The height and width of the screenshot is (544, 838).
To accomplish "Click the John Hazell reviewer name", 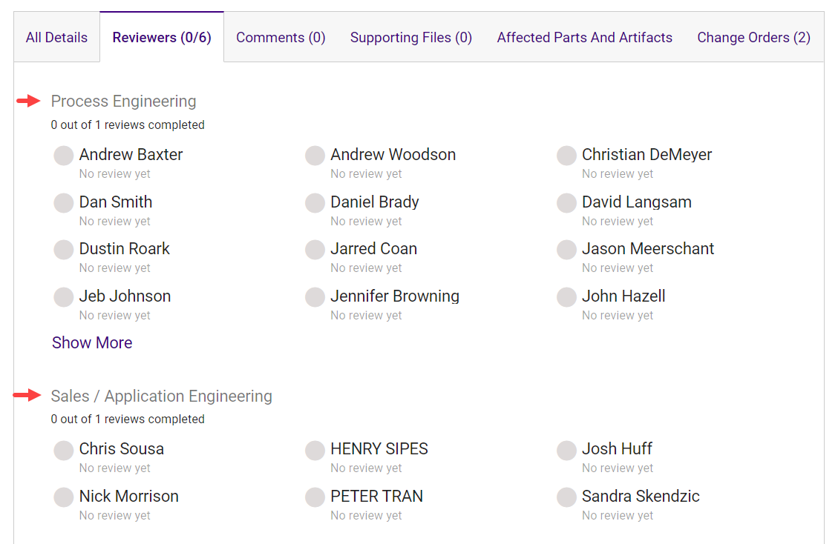I will [x=623, y=296].
